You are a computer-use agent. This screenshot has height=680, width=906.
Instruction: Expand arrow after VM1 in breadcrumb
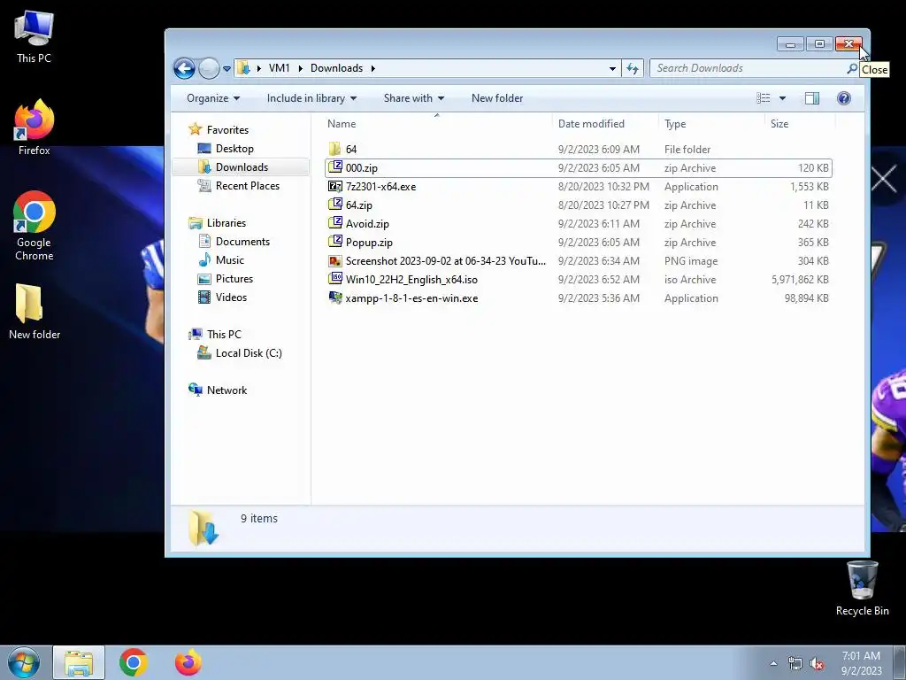[301, 68]
